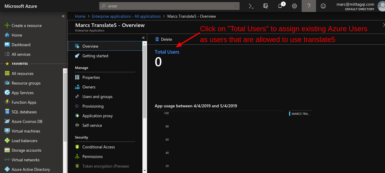The height and width of the screenshot is (173, 385).
Task: Open notifications bell with badge 5
Action: 280,6
